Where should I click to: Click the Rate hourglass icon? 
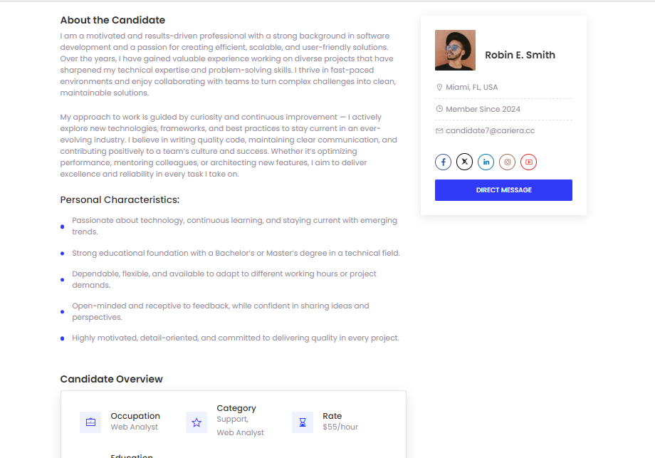(x=303, y=422)
